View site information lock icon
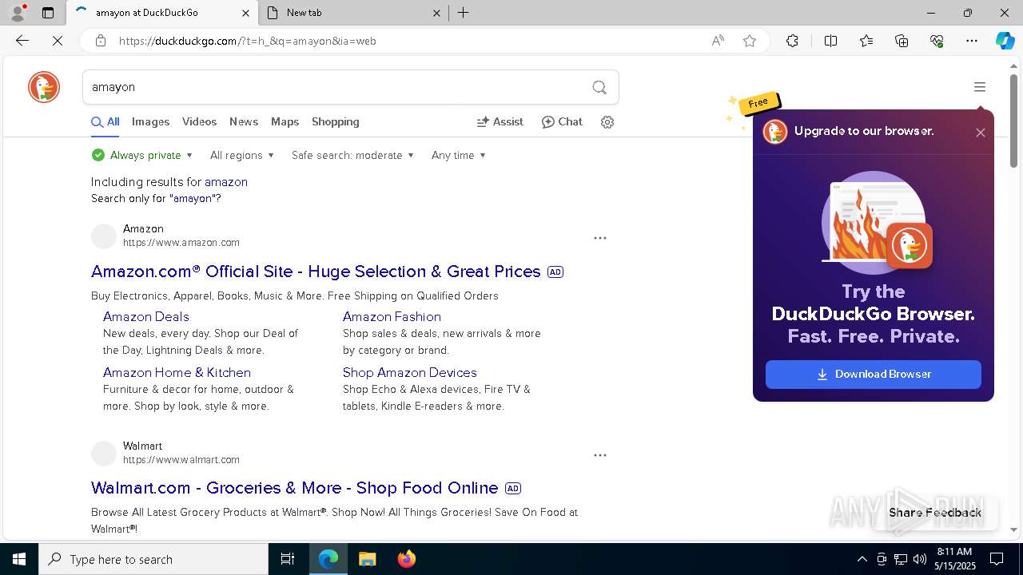The height and width of the screenshot is (575, 1023). pos(100,41)
